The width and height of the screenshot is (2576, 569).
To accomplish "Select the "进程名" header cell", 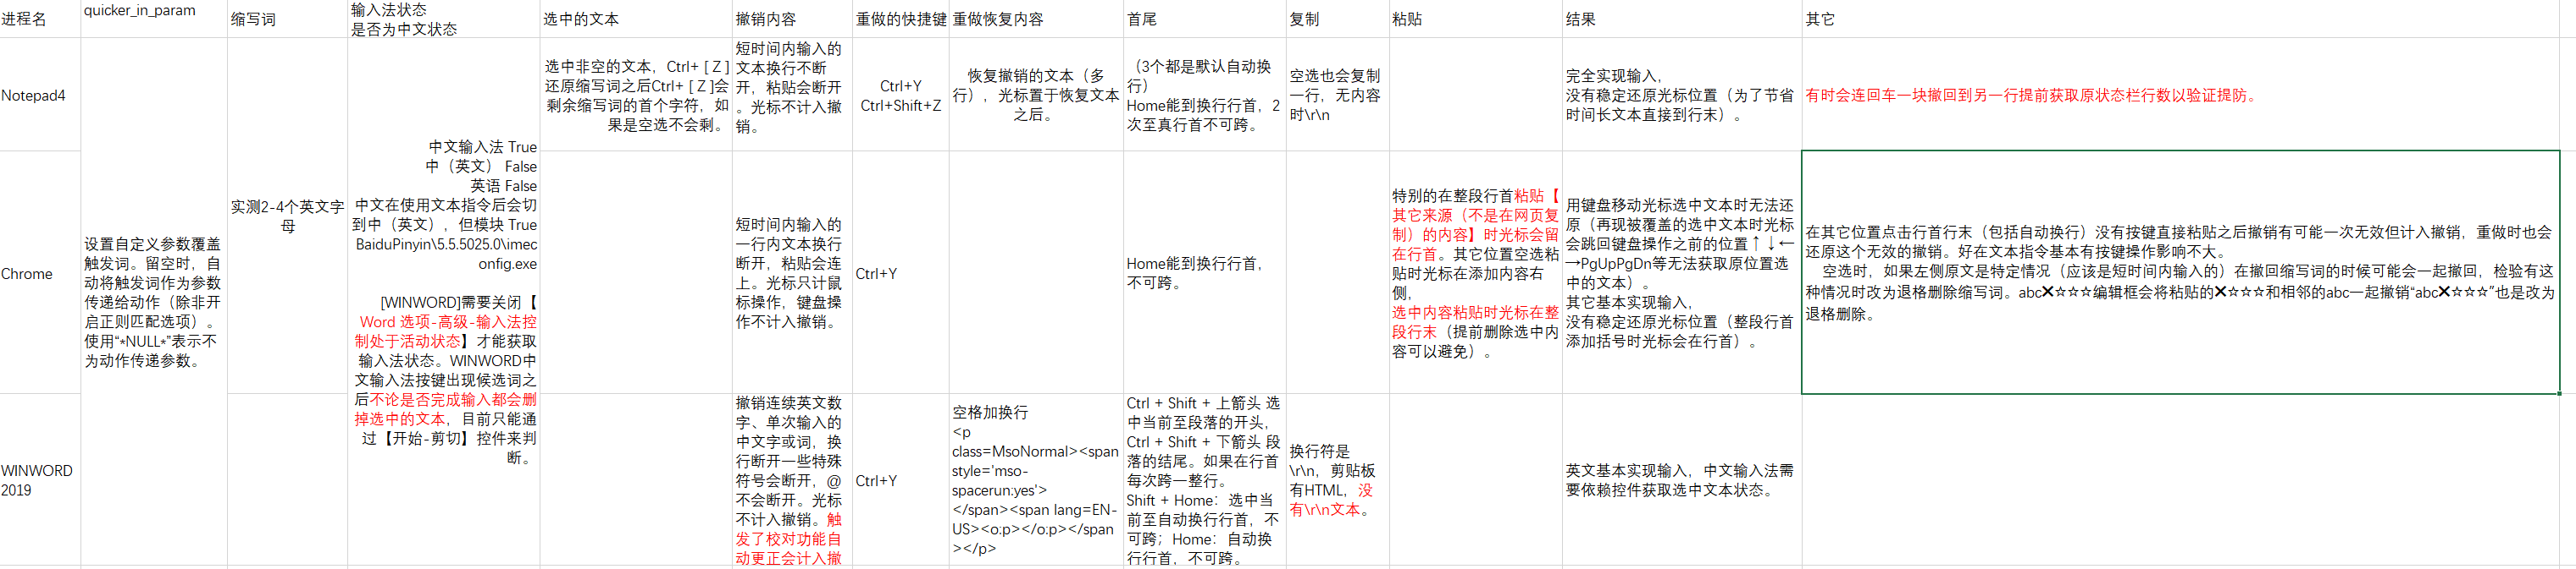I will [x=40, y=19].
